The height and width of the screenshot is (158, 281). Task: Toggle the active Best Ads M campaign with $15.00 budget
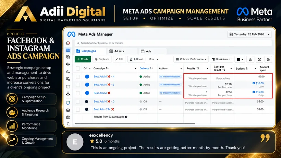(x=87, y=93)
